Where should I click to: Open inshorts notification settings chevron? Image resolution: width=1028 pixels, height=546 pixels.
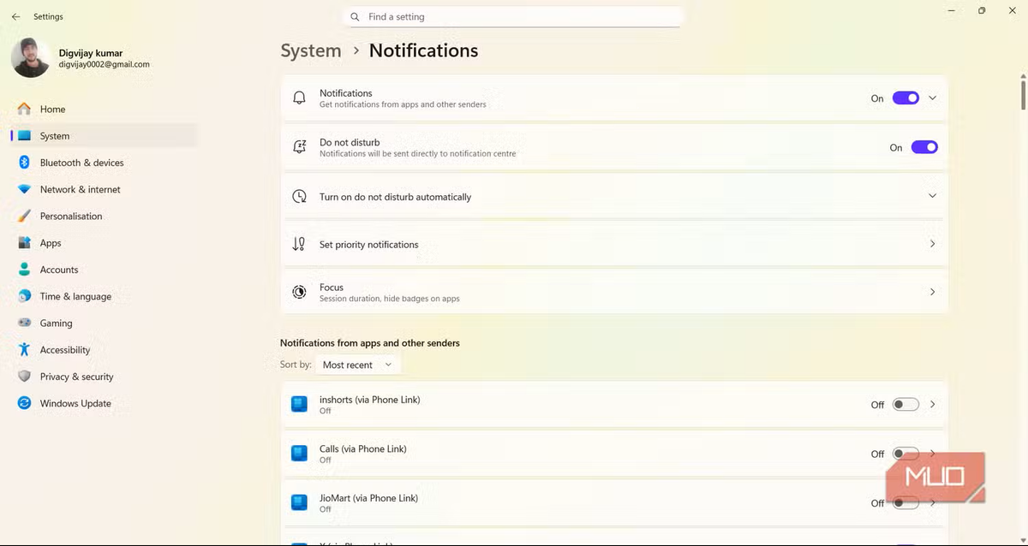pyautogui.click(x=933, y=405)
